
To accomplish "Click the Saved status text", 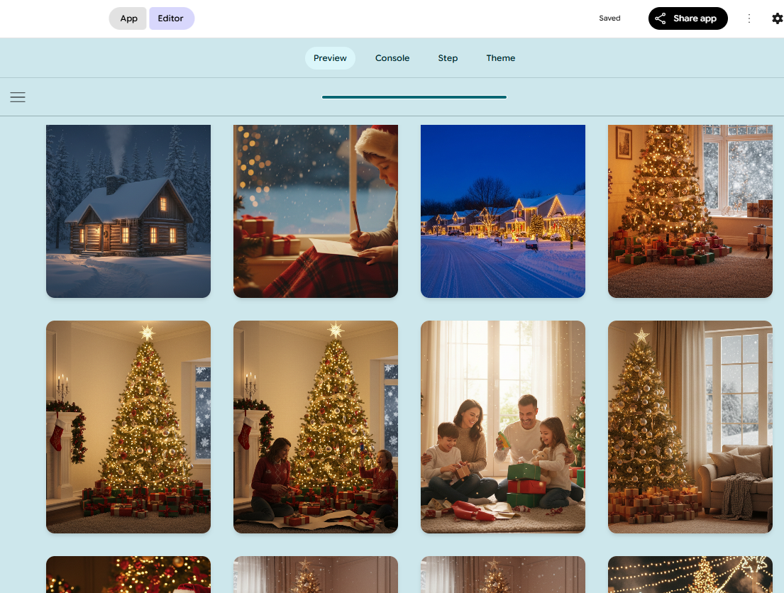I will 609,18.
